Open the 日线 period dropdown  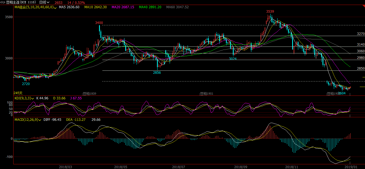[x=44, y=2]
